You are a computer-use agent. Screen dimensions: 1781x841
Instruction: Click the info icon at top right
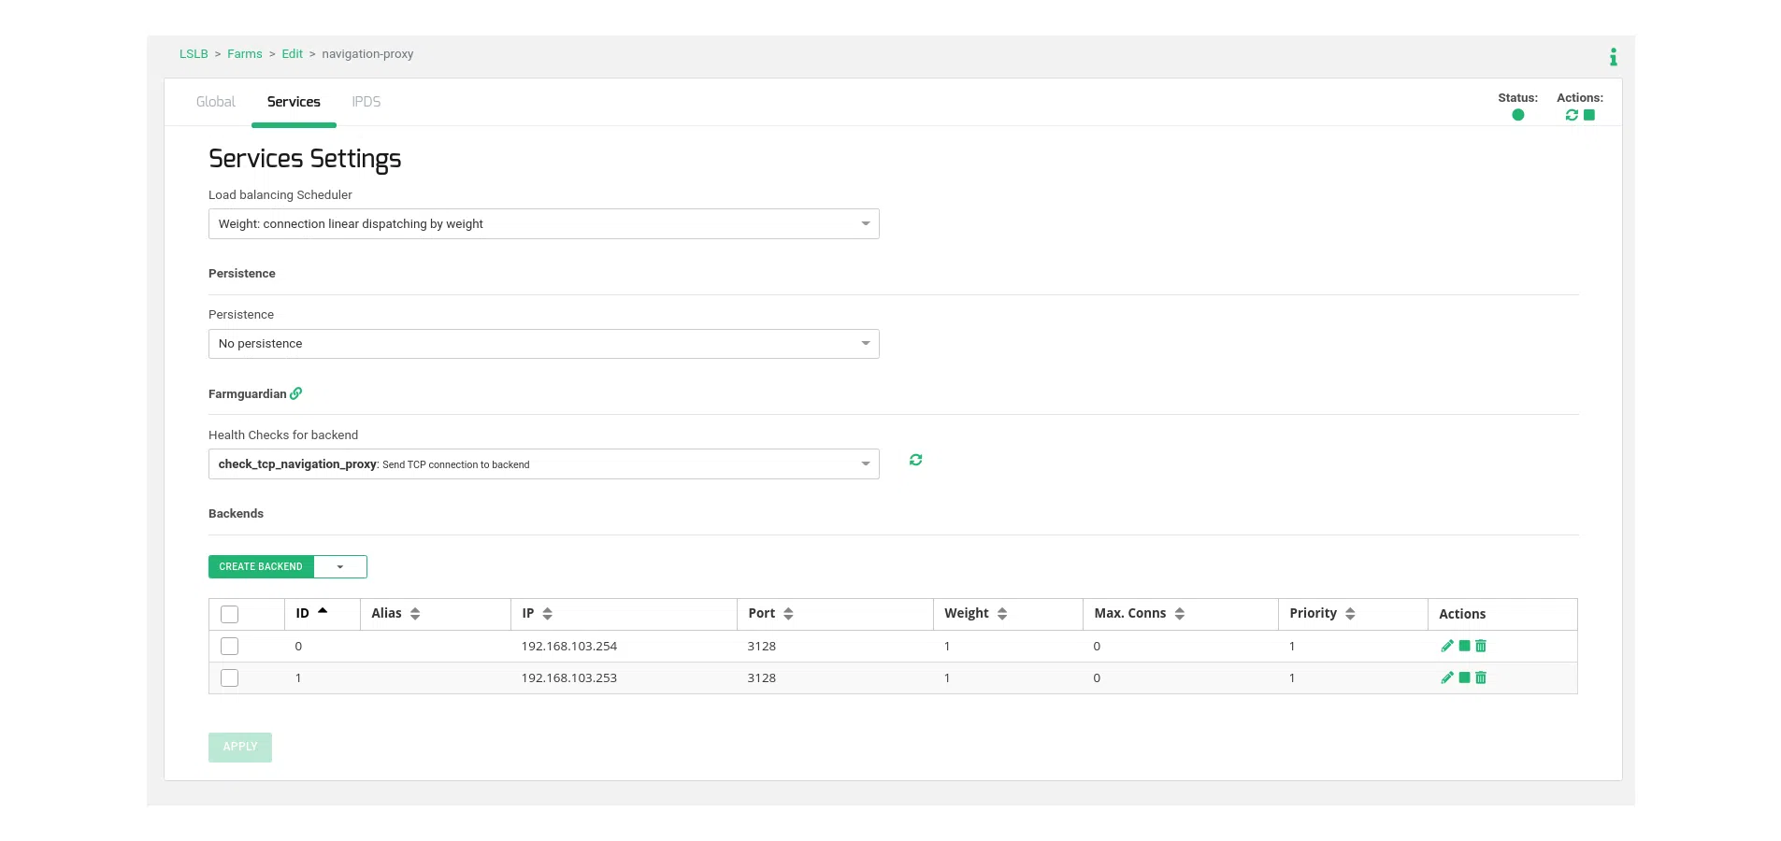click(x=1613, y=57)
